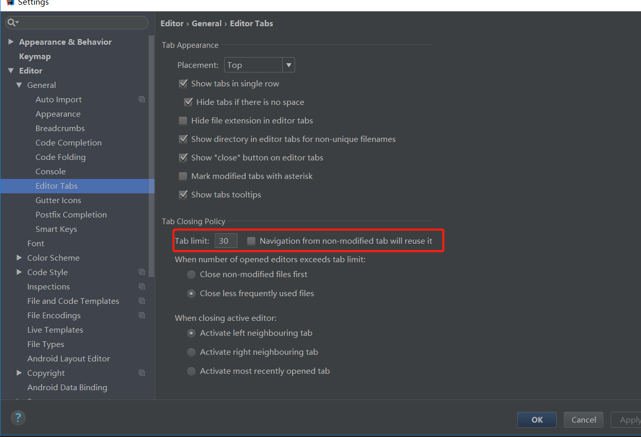Viewport: 641px width, 437px height.
Task: Select Close non-modified files first
Action: point(191,275)
